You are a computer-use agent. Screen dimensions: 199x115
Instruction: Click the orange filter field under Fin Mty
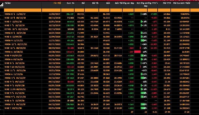51,10
